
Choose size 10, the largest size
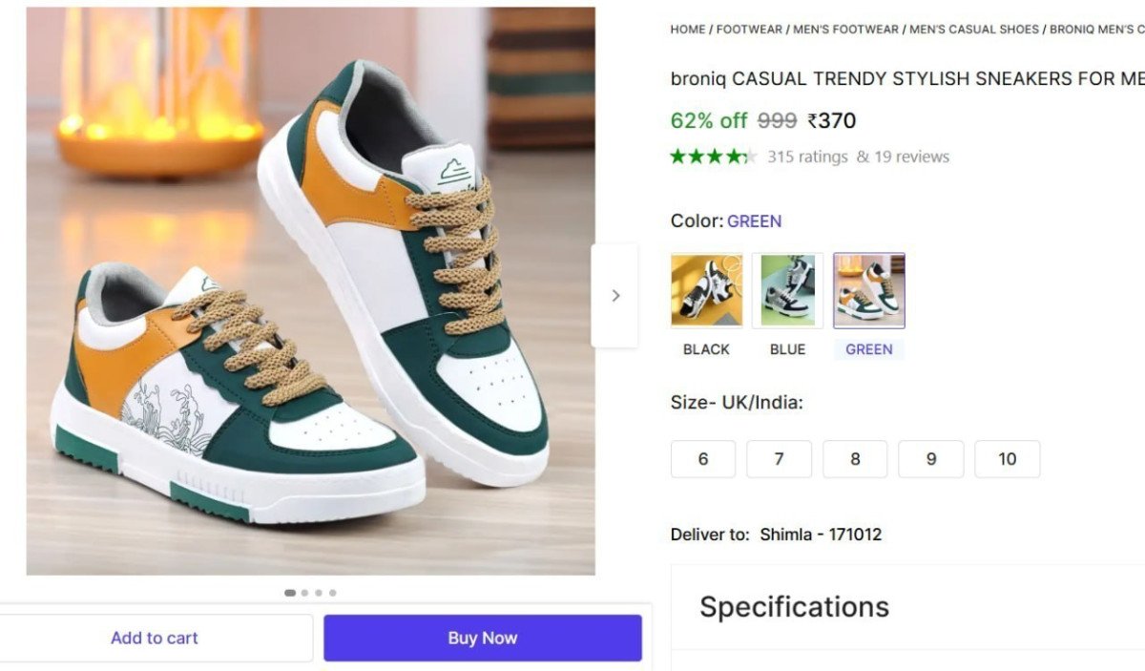(1008, 459)
